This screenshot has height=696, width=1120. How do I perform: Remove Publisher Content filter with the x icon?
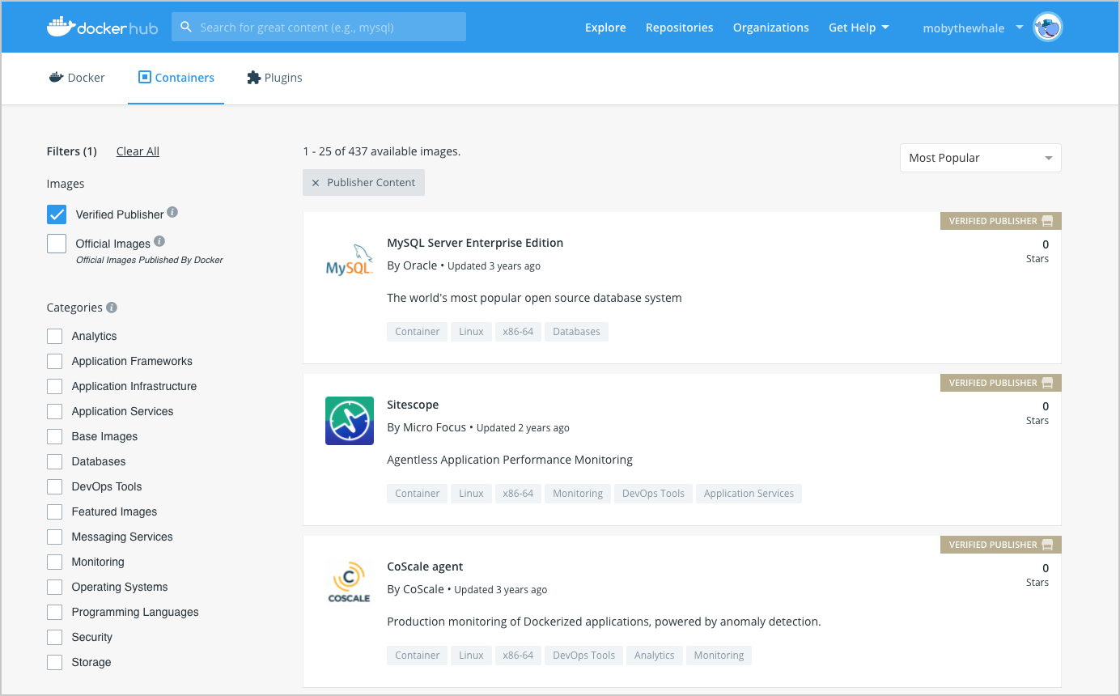pos(316,183)
